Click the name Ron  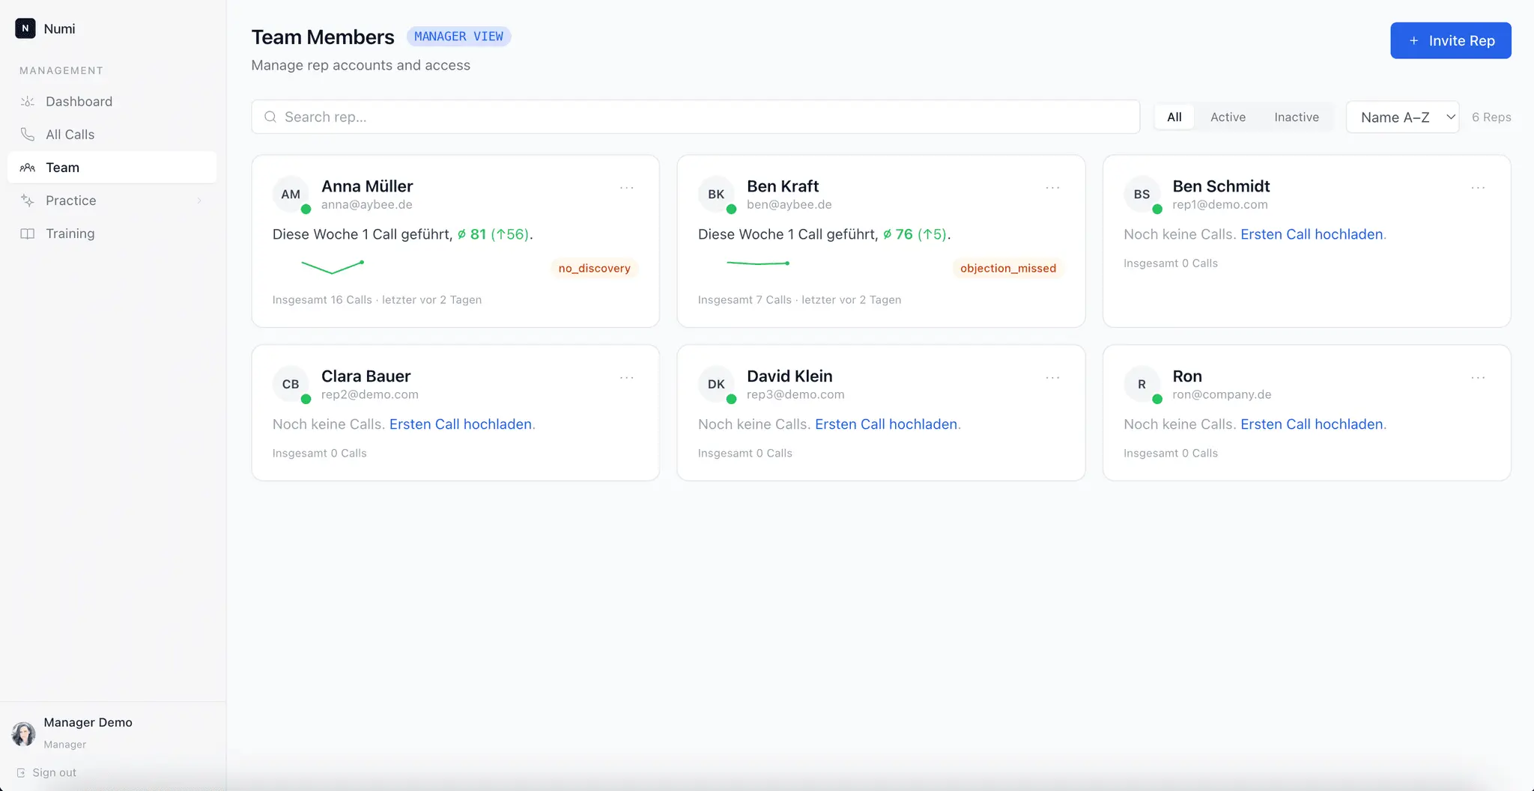tap(1187, 376)
